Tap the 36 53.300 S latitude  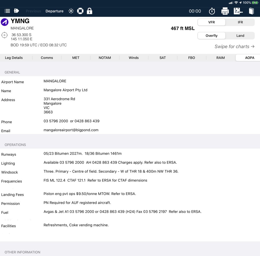pos(21,35)
